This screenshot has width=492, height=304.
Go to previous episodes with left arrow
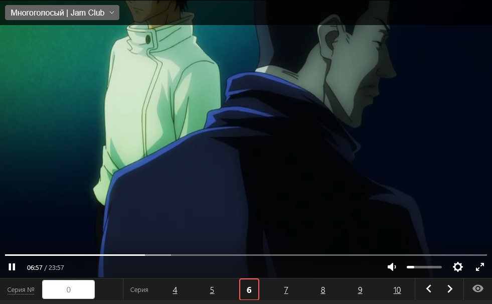[429, 289]
